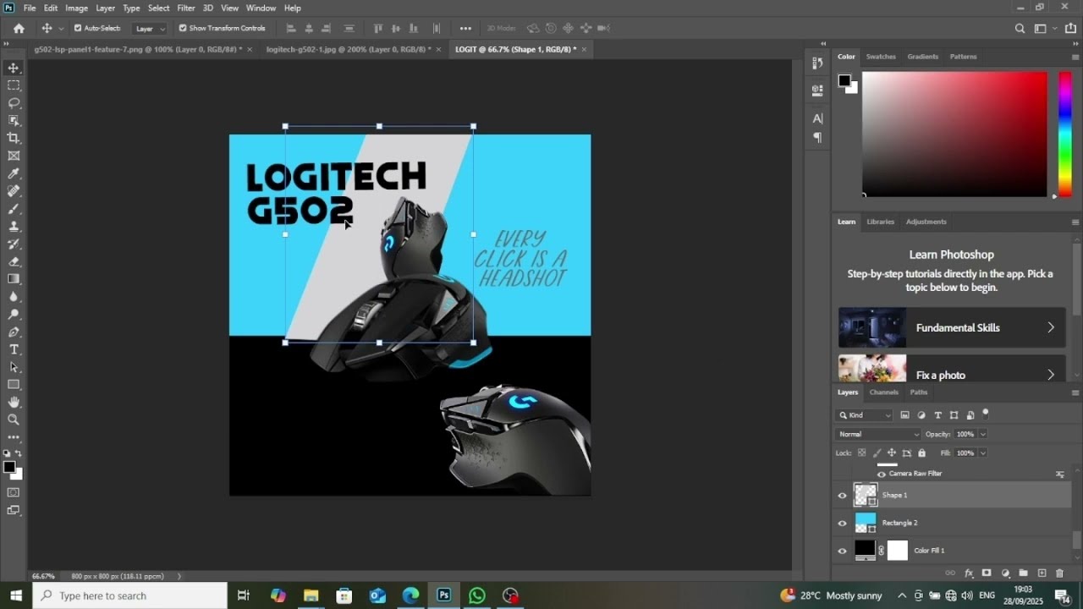Switch to the Swatches tab
Screen dimensions: 1083x609
[x=881, y=57]
